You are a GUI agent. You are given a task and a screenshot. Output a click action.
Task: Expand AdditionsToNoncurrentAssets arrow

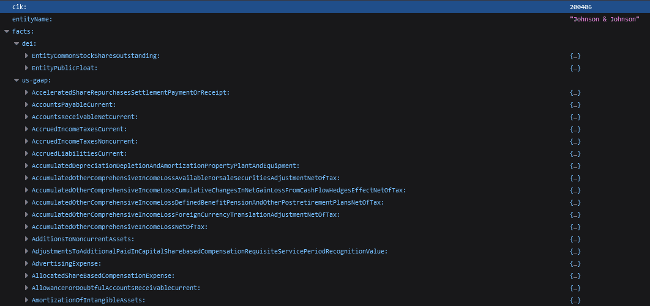(26, 239)
